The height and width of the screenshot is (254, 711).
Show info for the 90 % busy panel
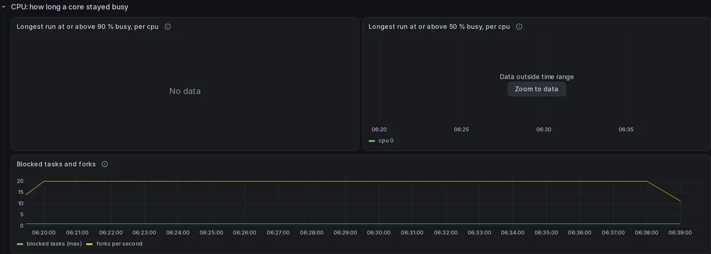pyautogui.click(x=168, y=27)
